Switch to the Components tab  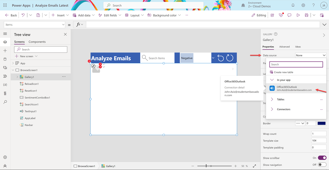coord(37,42)
